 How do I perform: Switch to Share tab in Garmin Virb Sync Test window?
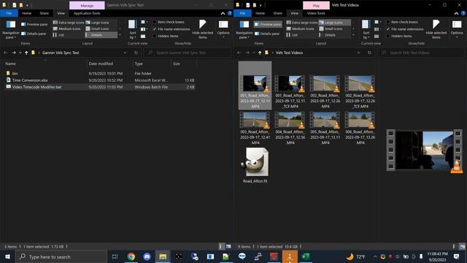click(44, 13)
